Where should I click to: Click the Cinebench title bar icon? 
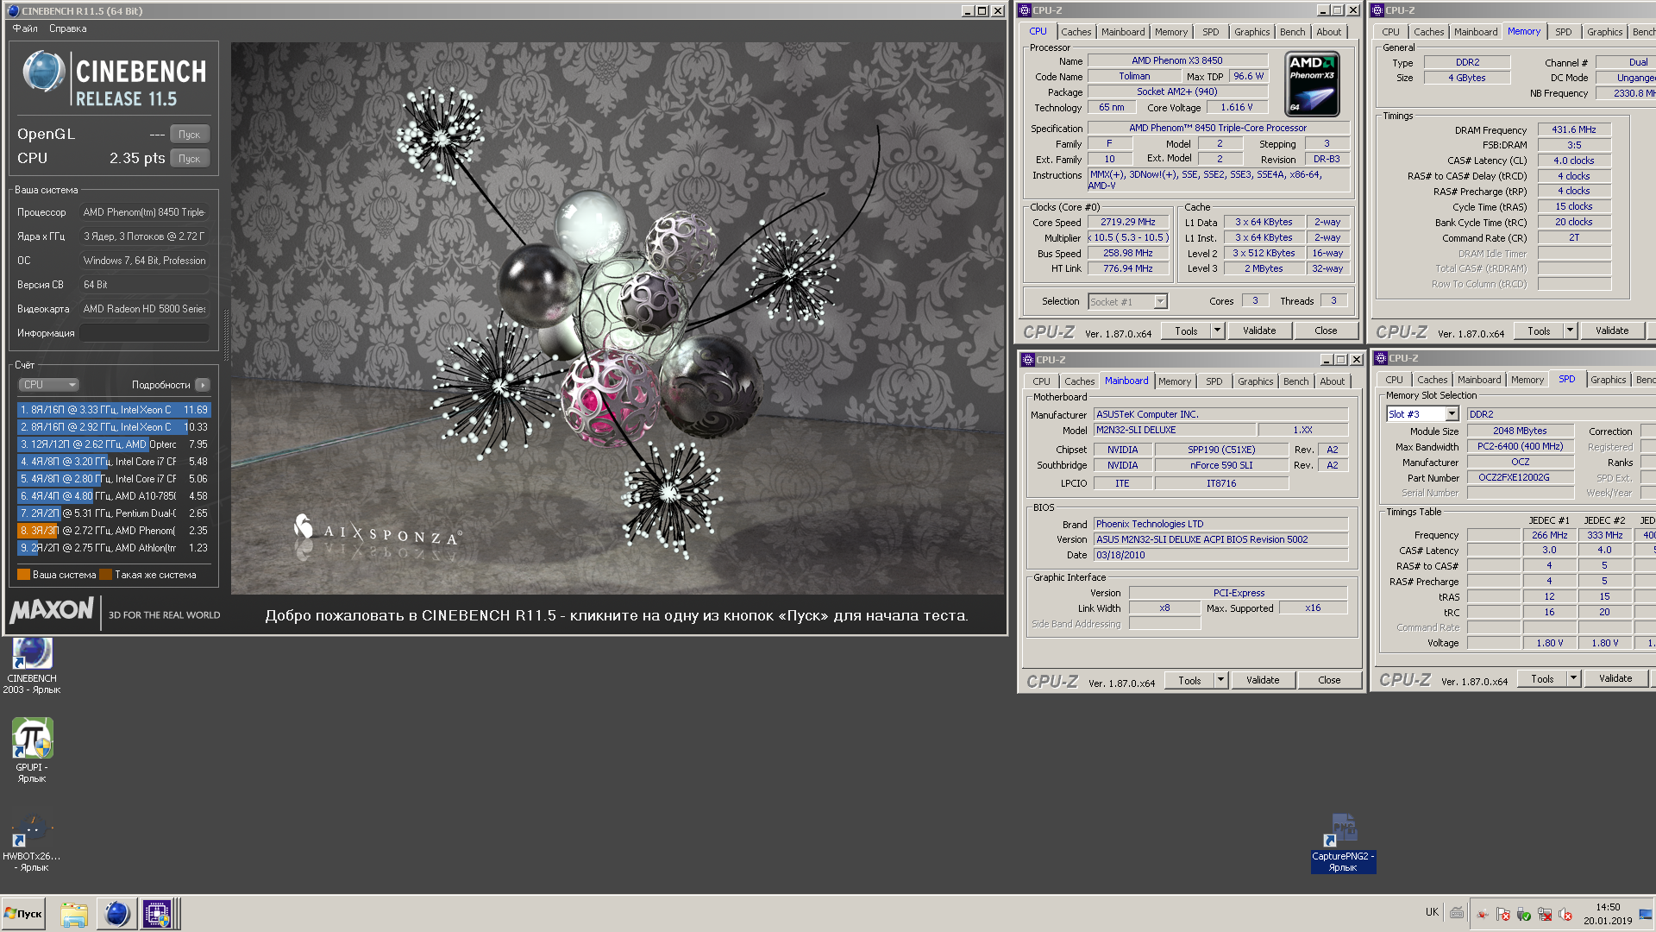coord(13,11)
